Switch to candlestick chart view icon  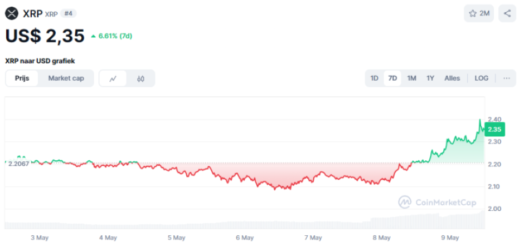click(140, 78)
